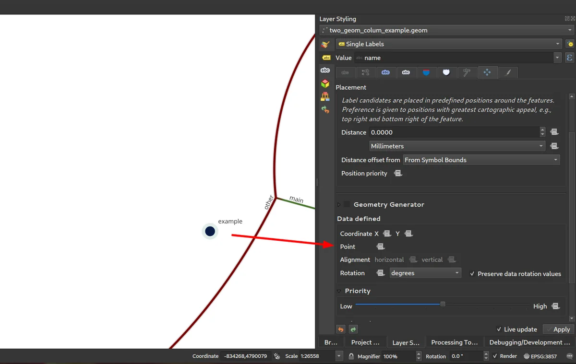Select the 3D View cube icon in sidebar
576x364 pixels.
[325, 83]
